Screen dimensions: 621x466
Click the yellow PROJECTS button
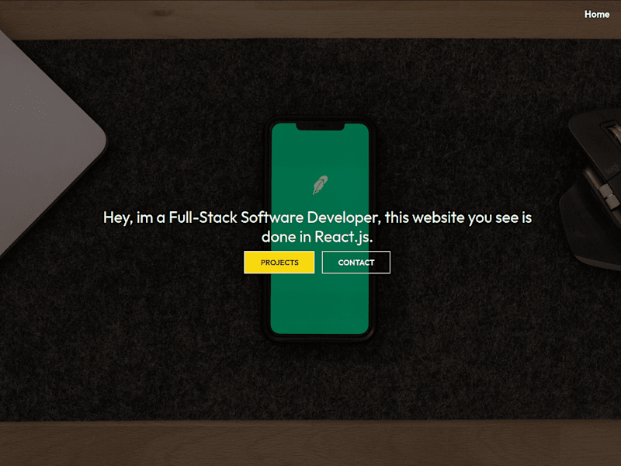tap(279, 263)
